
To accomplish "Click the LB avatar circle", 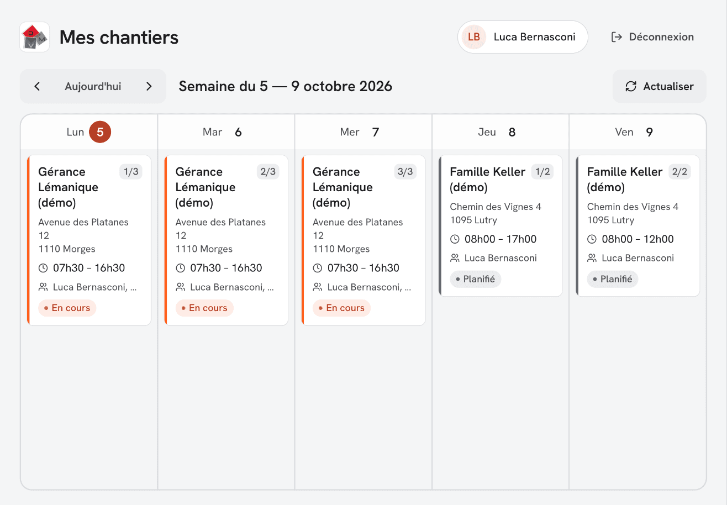I will [473, 37].
